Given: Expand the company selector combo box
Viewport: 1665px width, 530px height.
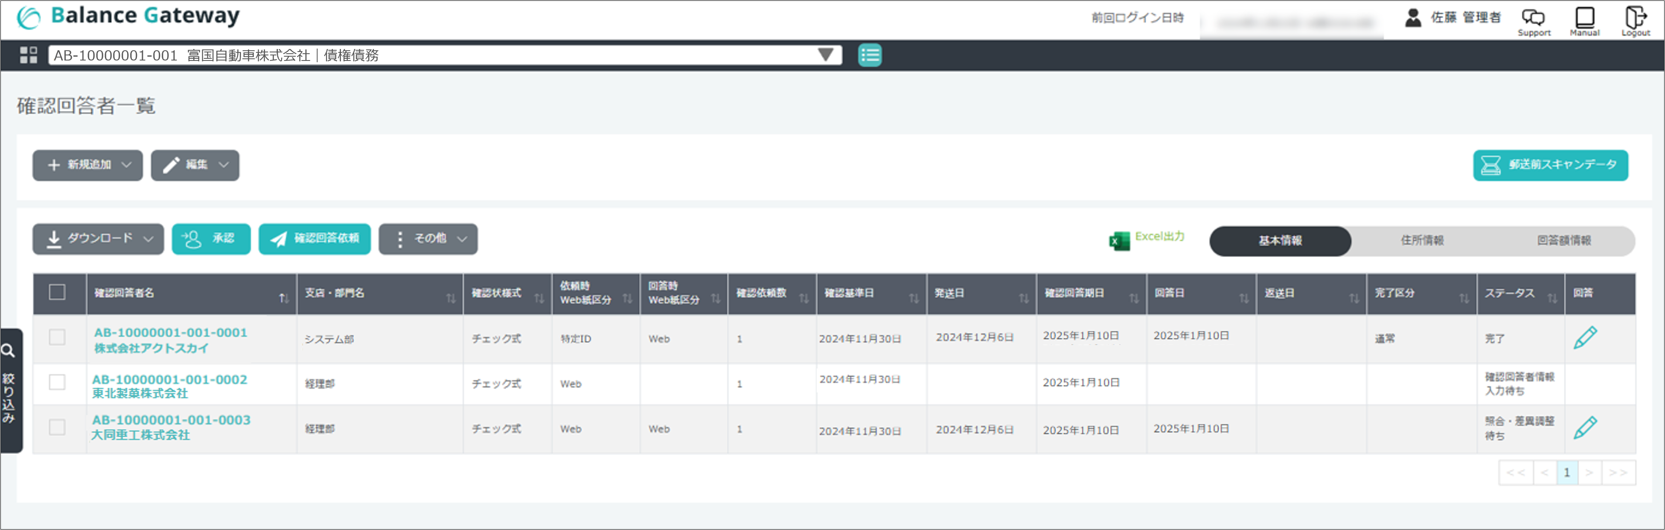Looking at the screenshot, I should [825, 55].
